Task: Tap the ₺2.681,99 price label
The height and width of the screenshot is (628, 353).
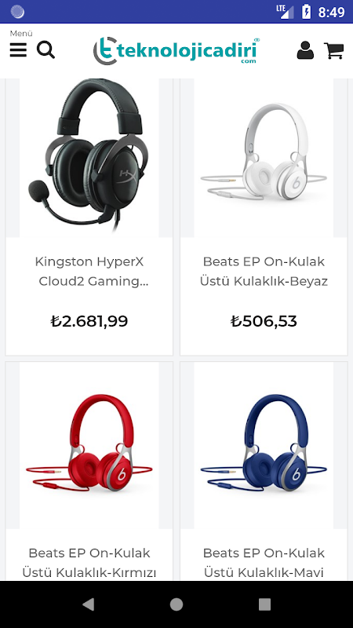Action: point(89,321)
